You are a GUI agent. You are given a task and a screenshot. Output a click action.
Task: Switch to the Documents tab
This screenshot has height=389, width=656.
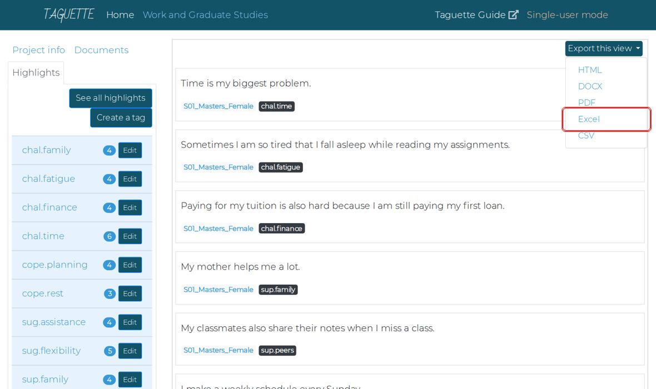(101, 50)
